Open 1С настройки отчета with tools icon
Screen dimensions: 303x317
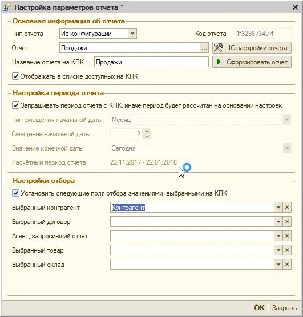pos(252,48)
